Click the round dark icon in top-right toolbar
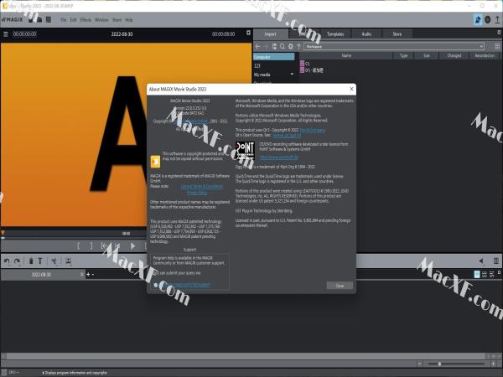The height and width of the screenshot is (377, 503). [x=488, y=20]
